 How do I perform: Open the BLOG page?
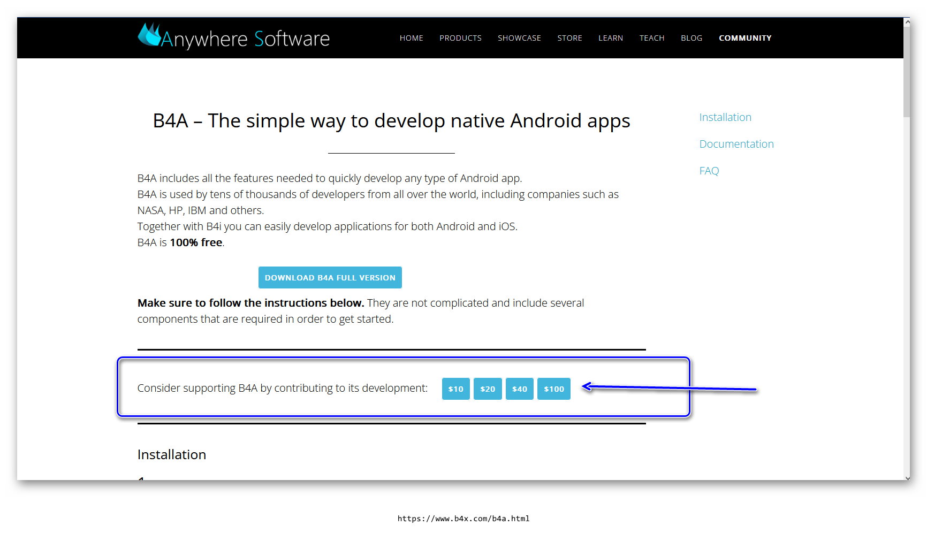click(692, 38)
